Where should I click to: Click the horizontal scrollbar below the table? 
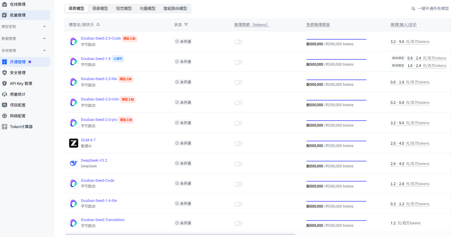coord(180,234)
